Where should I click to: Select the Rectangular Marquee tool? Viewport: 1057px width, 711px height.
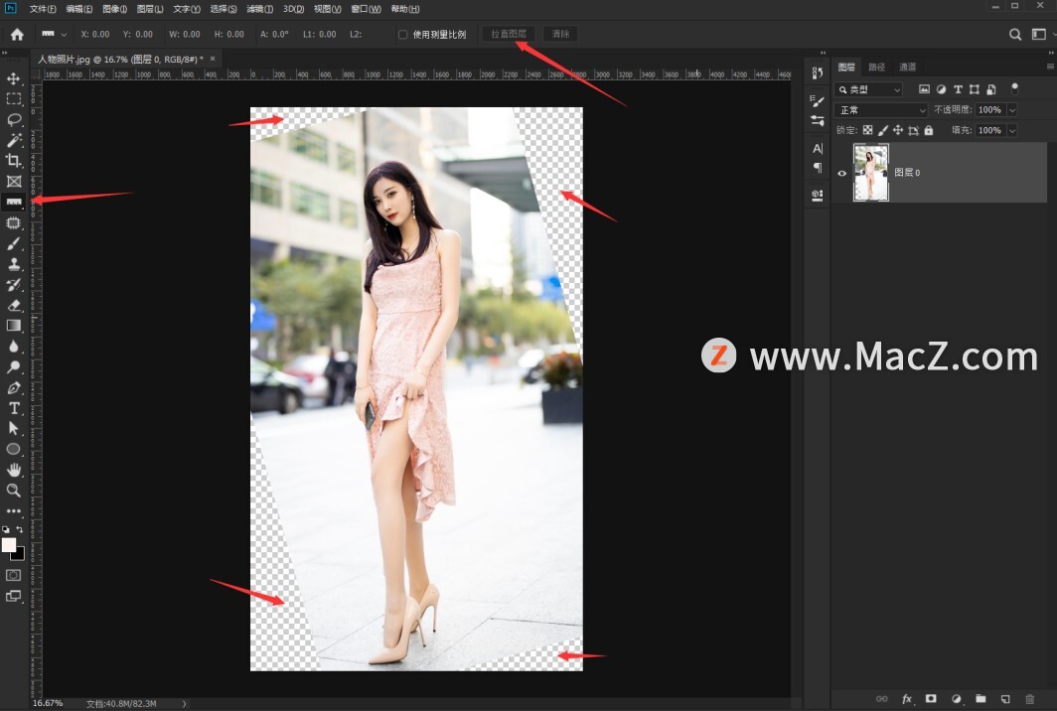[14, 99]
